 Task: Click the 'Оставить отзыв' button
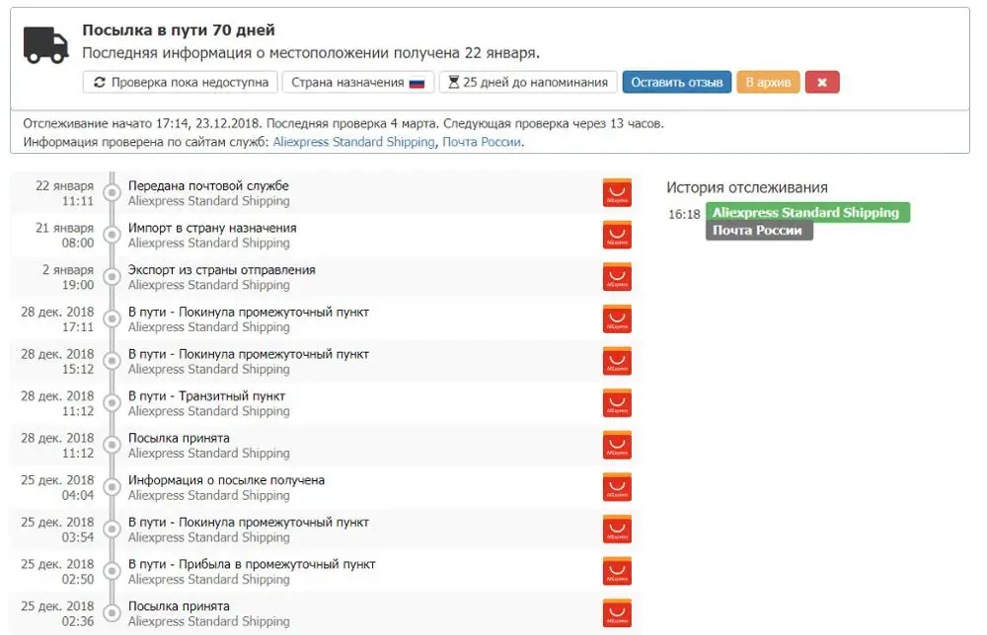(x=677, y=83)
